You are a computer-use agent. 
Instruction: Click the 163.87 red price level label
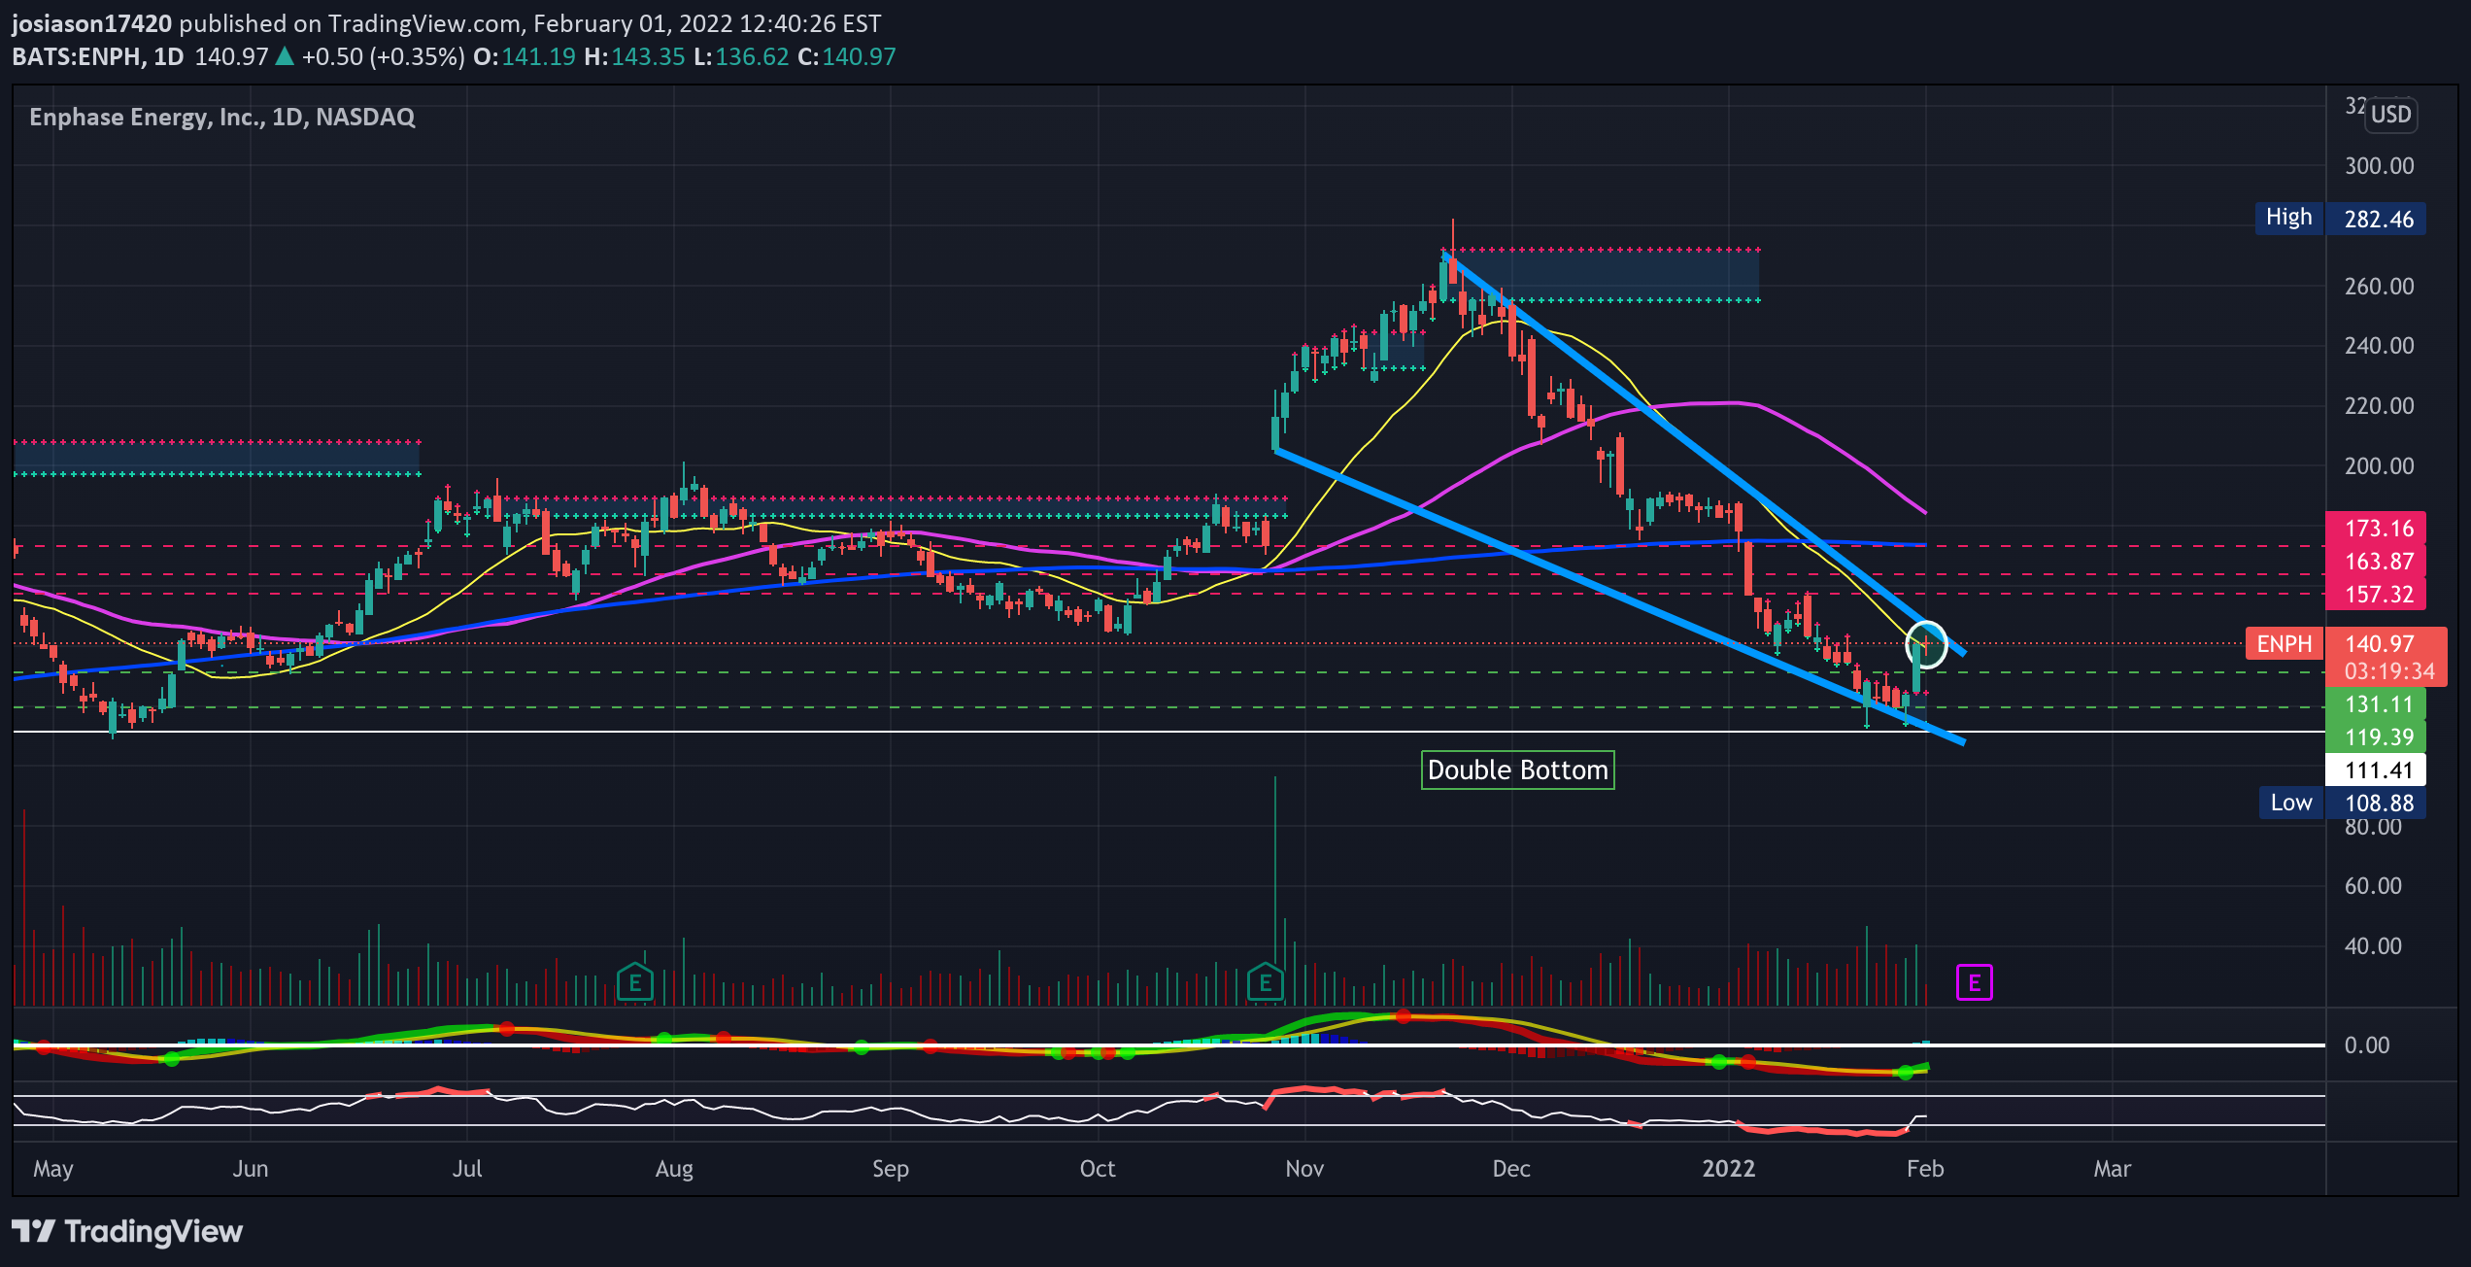point(2376,562)
